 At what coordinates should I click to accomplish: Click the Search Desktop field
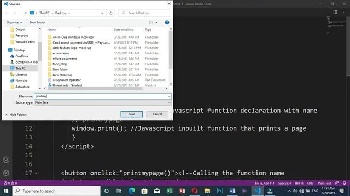tap(144, 13)
